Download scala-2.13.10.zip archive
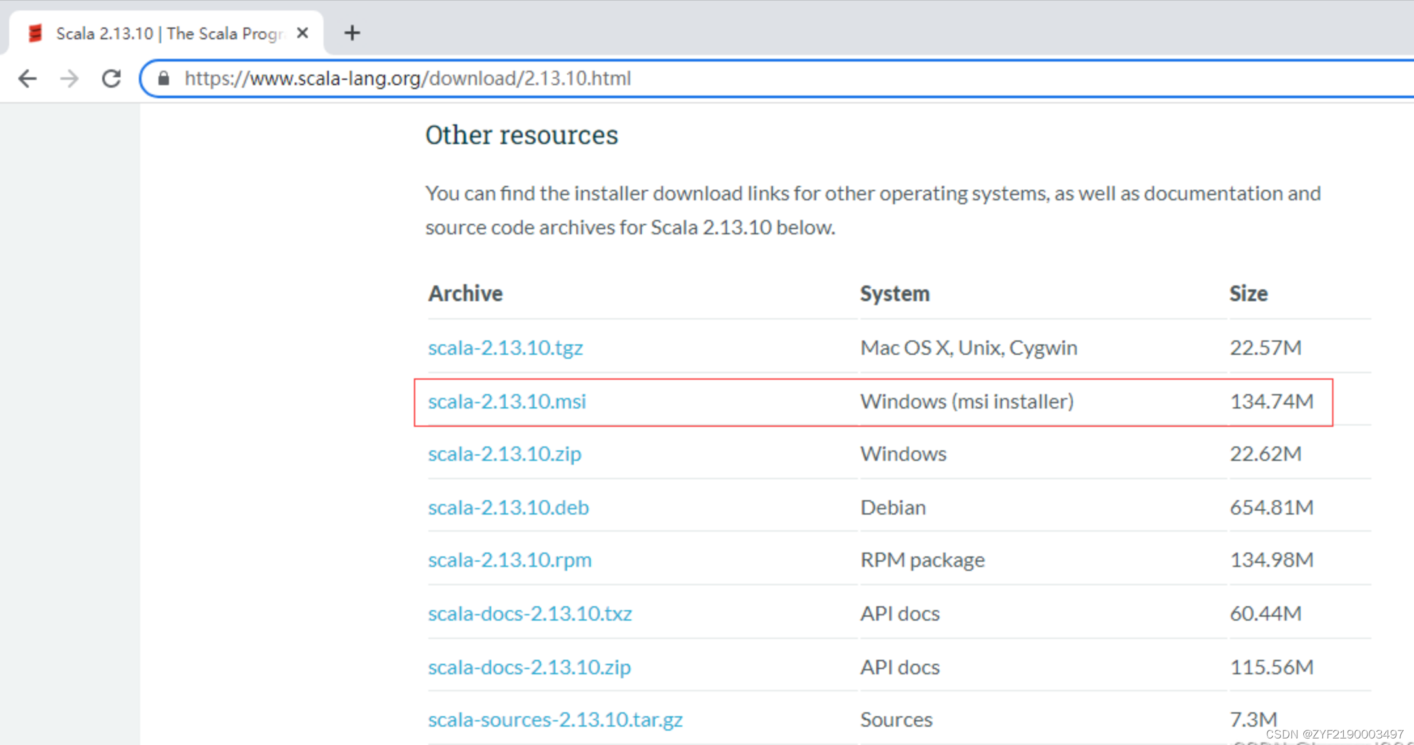 tap(504, 454)
